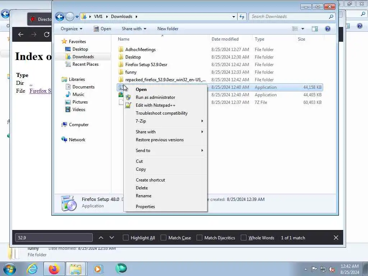Screen dimensions: 368x276
Task: Open the Music library
Action: [75, 95]
